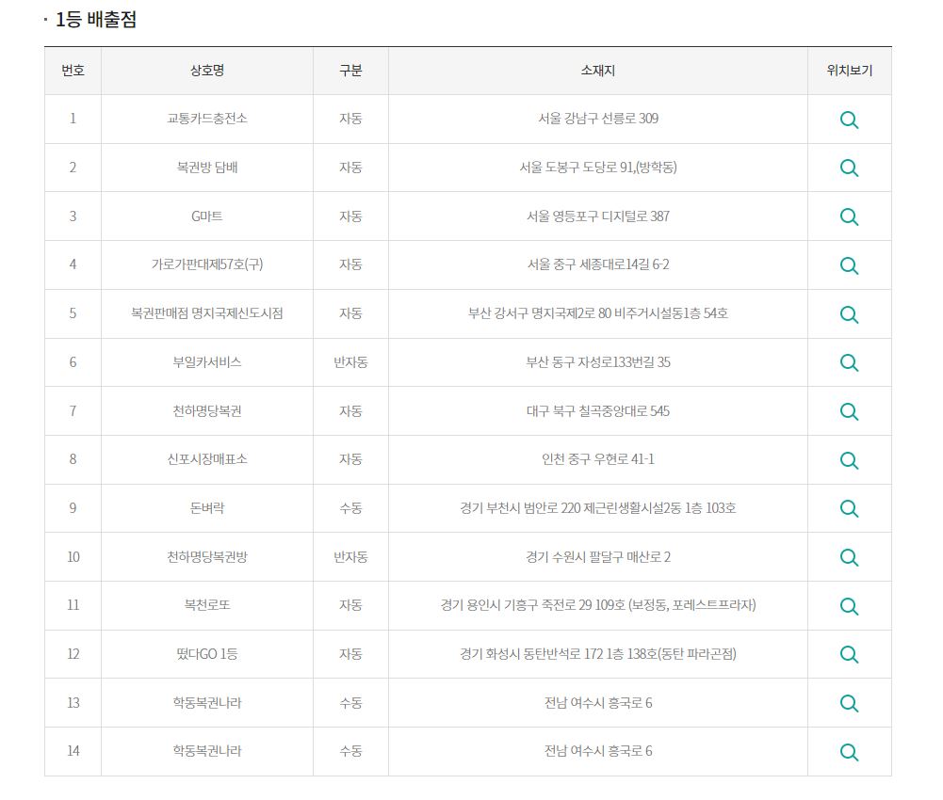This screenshot has height=800, width=943.
Task: Select store name 복권방 담배
Action: click(207, 168)
